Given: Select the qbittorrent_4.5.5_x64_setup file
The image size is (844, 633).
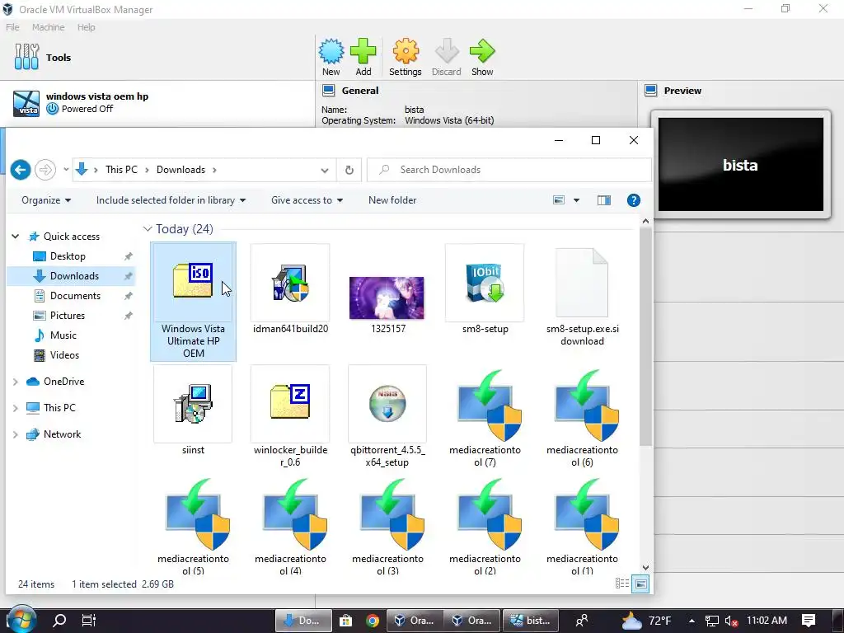Looking at the screenshot, I should (387, 416).
